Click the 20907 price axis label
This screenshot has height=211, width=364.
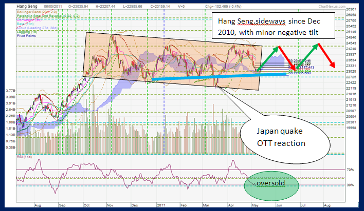[x=351, y=111]
